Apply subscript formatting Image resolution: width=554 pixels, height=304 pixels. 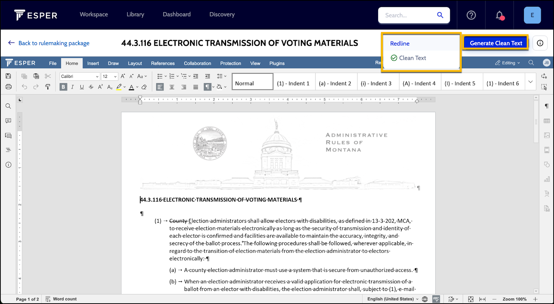click(x=109, y=87)
